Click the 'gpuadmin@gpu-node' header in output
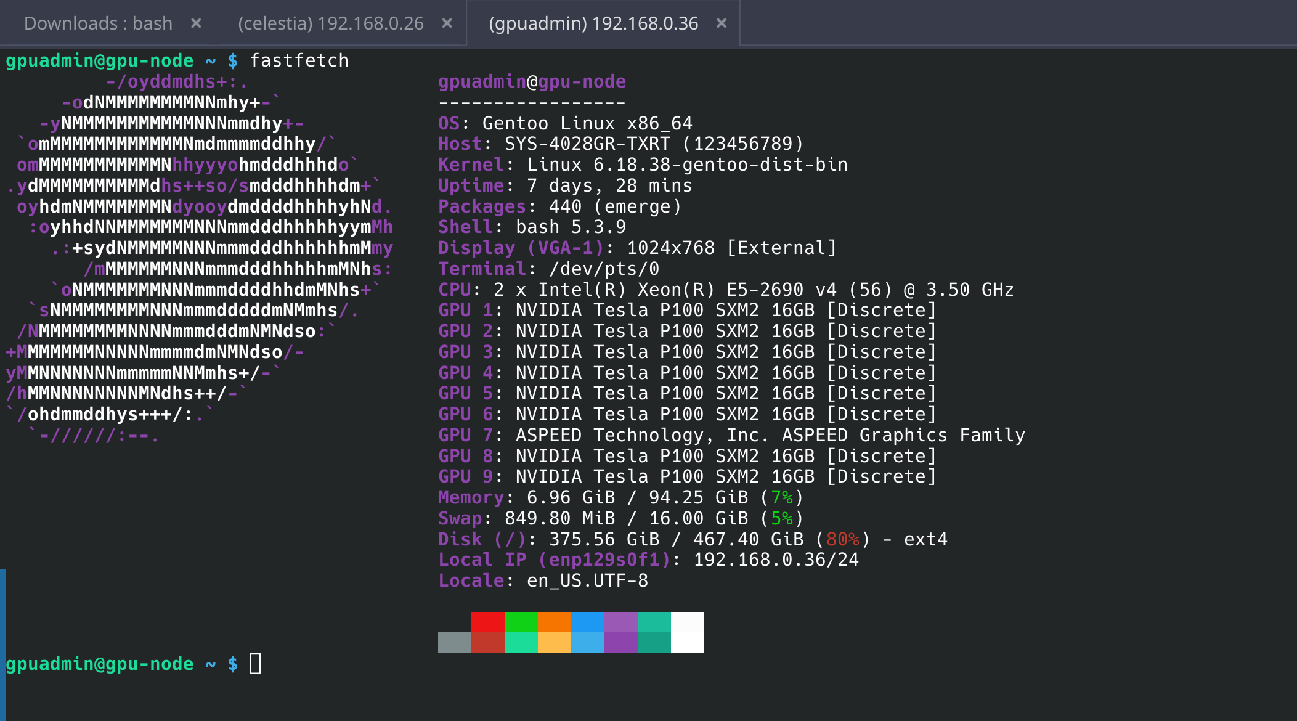 click(532, 81)
